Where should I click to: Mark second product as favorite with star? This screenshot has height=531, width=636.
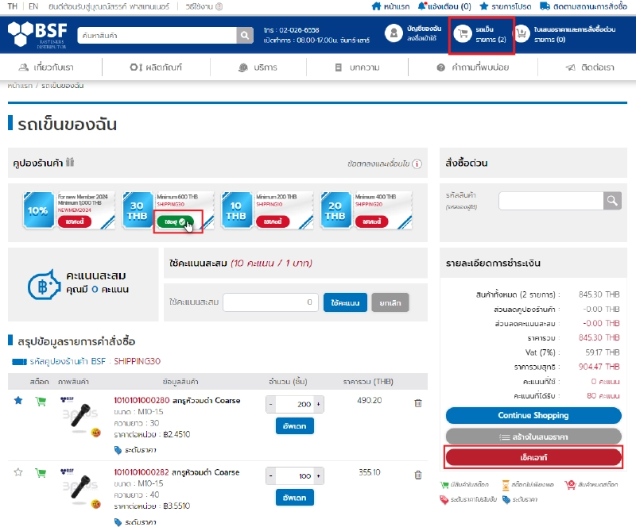click(x=18, y=472)
